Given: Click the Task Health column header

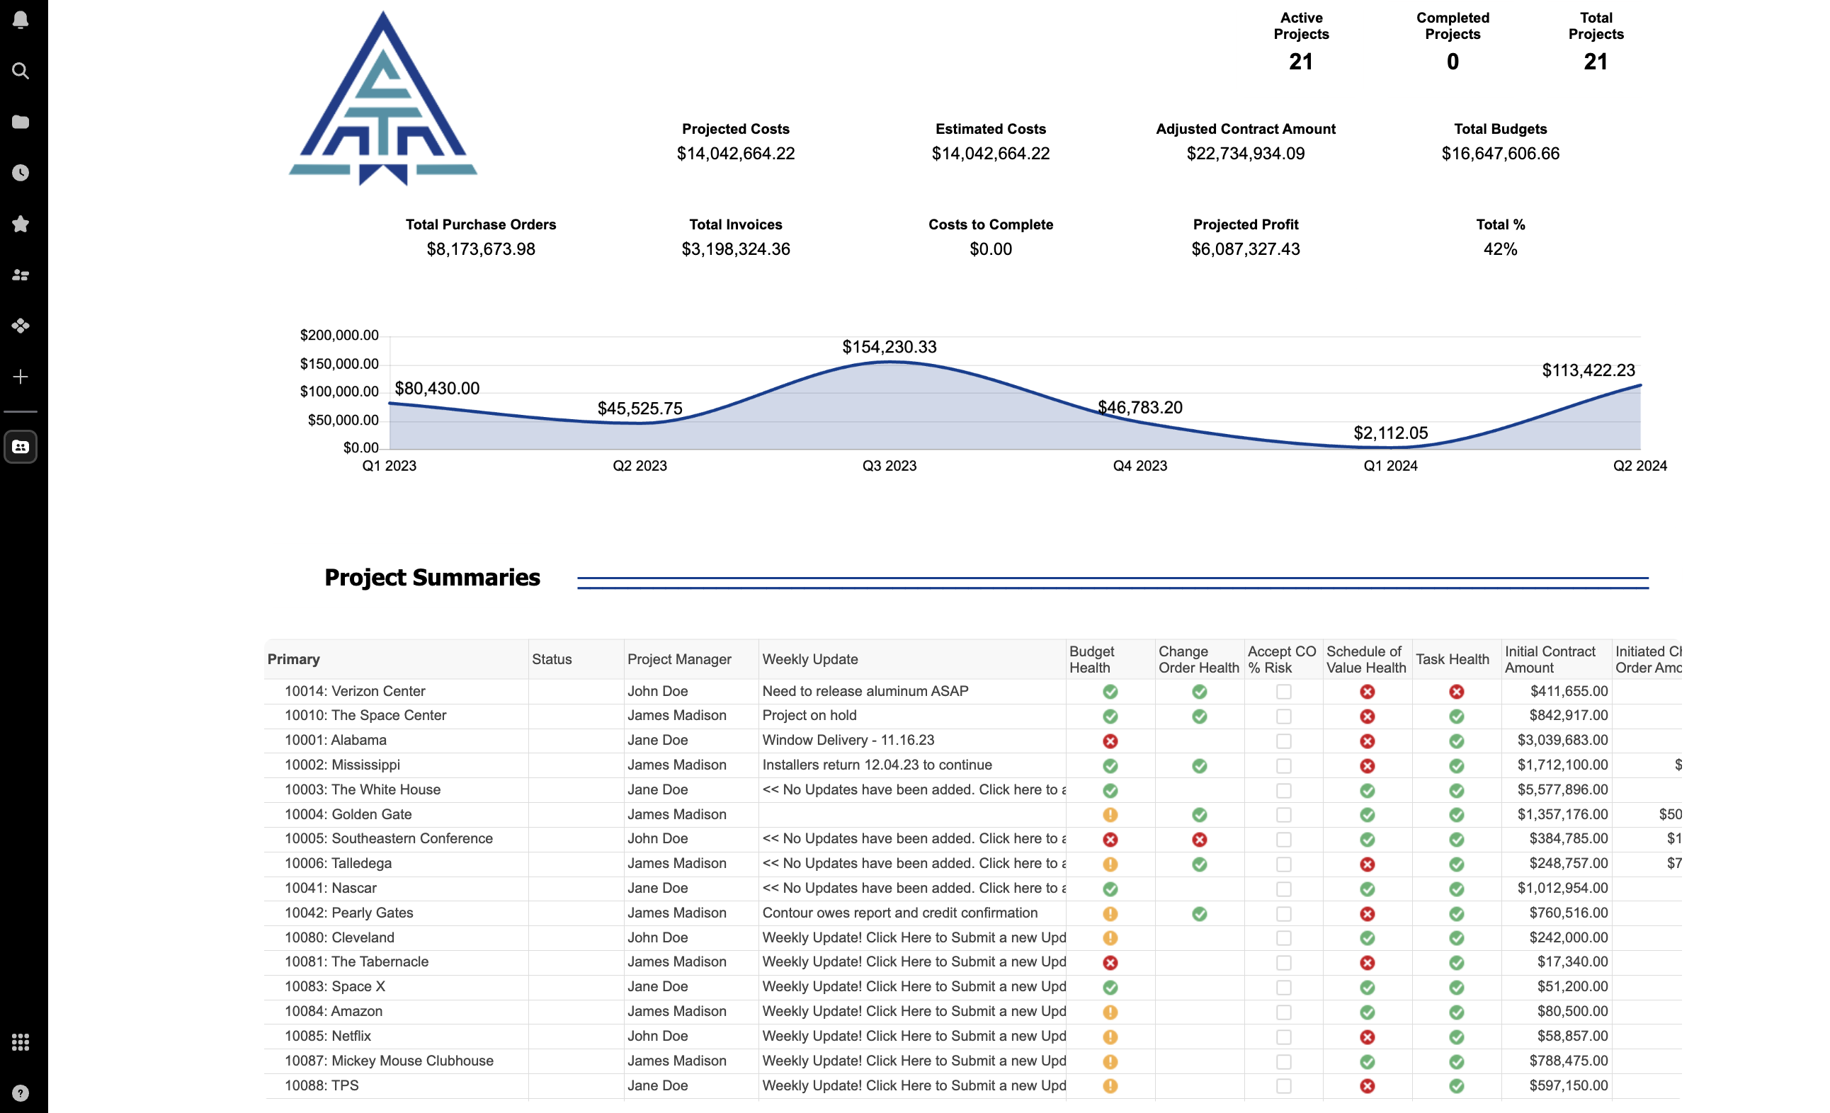Looking at the screenshot, I should coord(1457,659).
